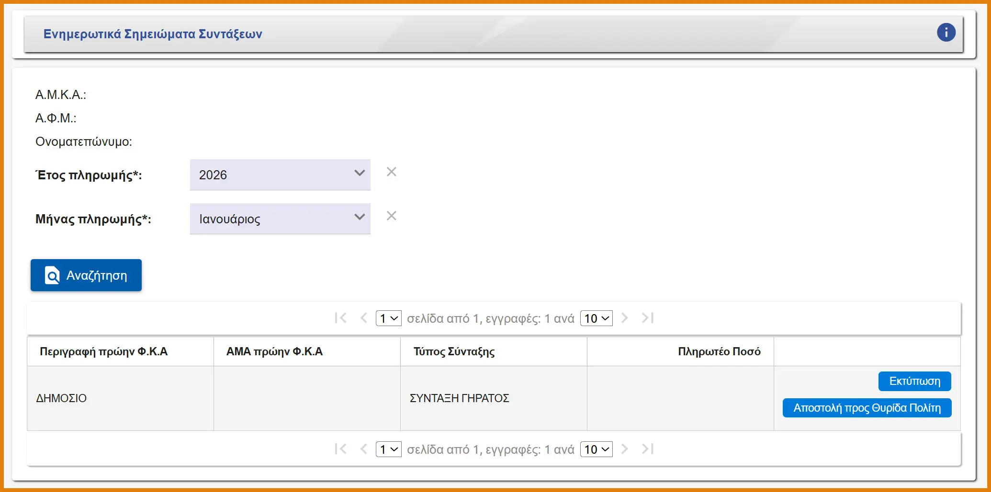Clear the payment year selection
Image resolution: width=991 pixels, height=492 pixels.
tap(392, 172)
